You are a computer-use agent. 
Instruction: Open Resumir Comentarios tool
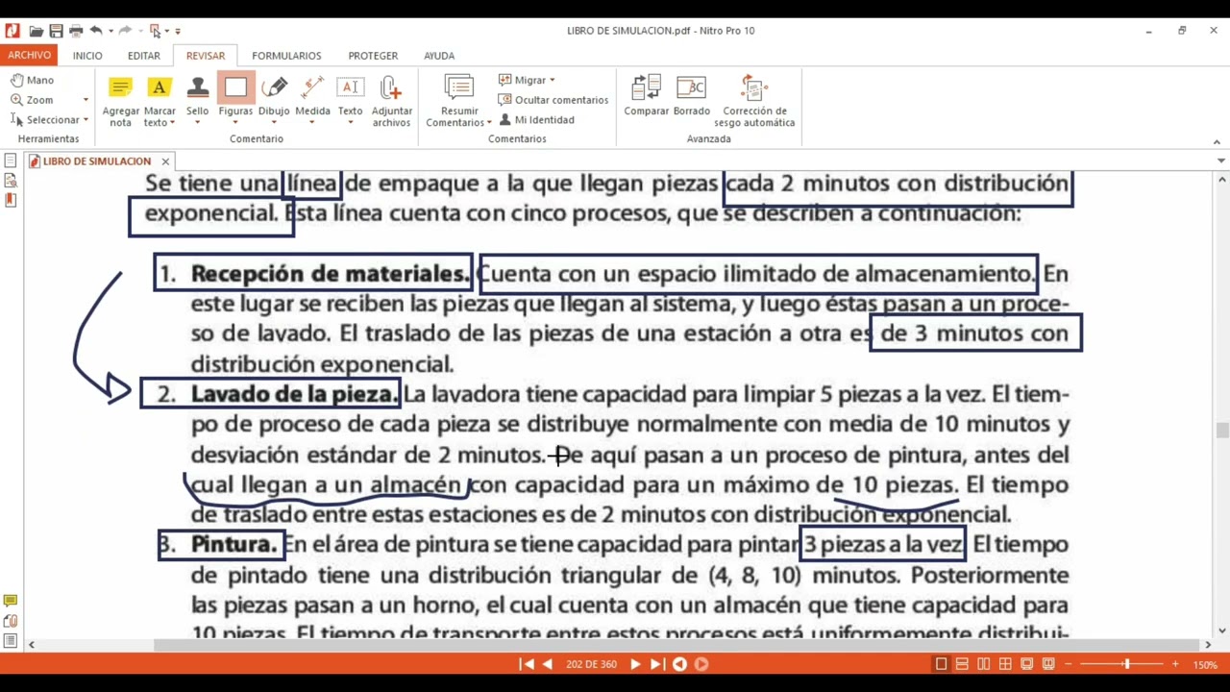[459, 101]
